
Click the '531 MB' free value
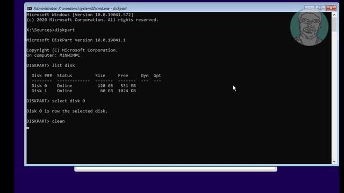point(128,86)
